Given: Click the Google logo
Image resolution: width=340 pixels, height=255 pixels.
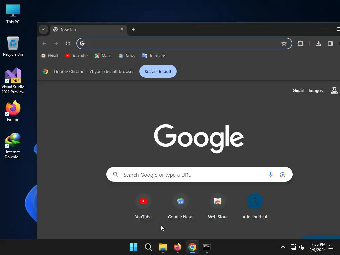Looking at the screenshot, I should point(199,138).
